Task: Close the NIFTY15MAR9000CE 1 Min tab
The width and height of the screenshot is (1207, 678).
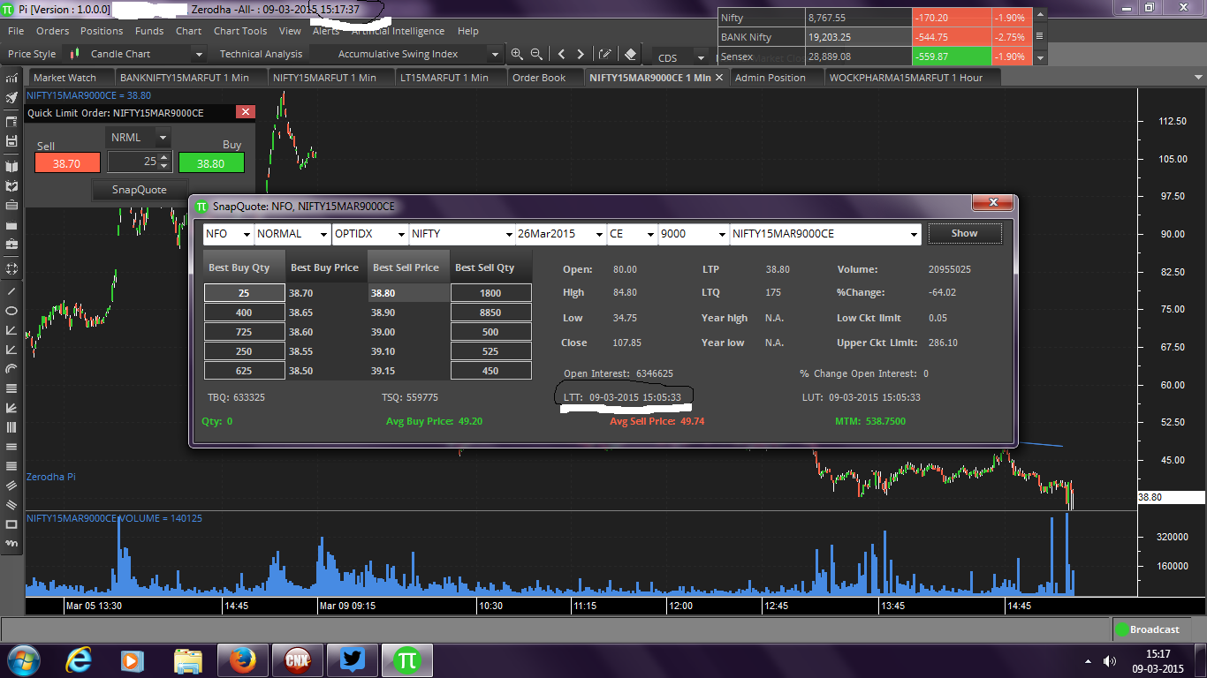Action: coord(719,78)
